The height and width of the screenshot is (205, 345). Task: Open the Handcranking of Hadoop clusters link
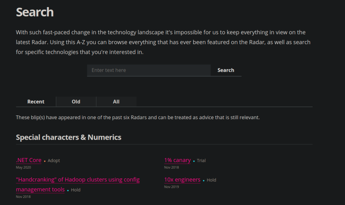coord(77,180)
